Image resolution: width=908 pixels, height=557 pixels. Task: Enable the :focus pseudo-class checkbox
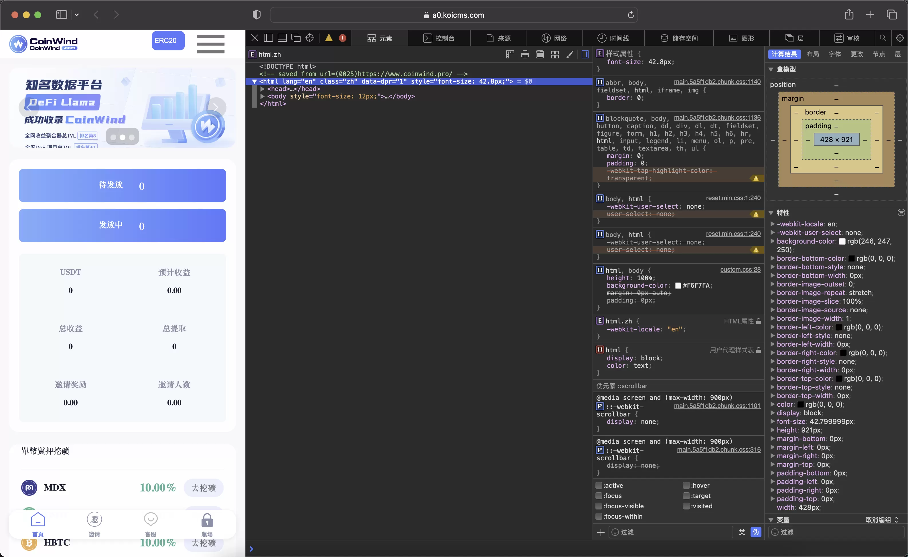599,495
